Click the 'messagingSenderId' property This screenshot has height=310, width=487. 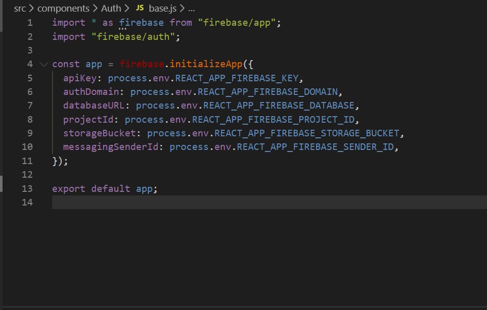click(x=111, y=147)
